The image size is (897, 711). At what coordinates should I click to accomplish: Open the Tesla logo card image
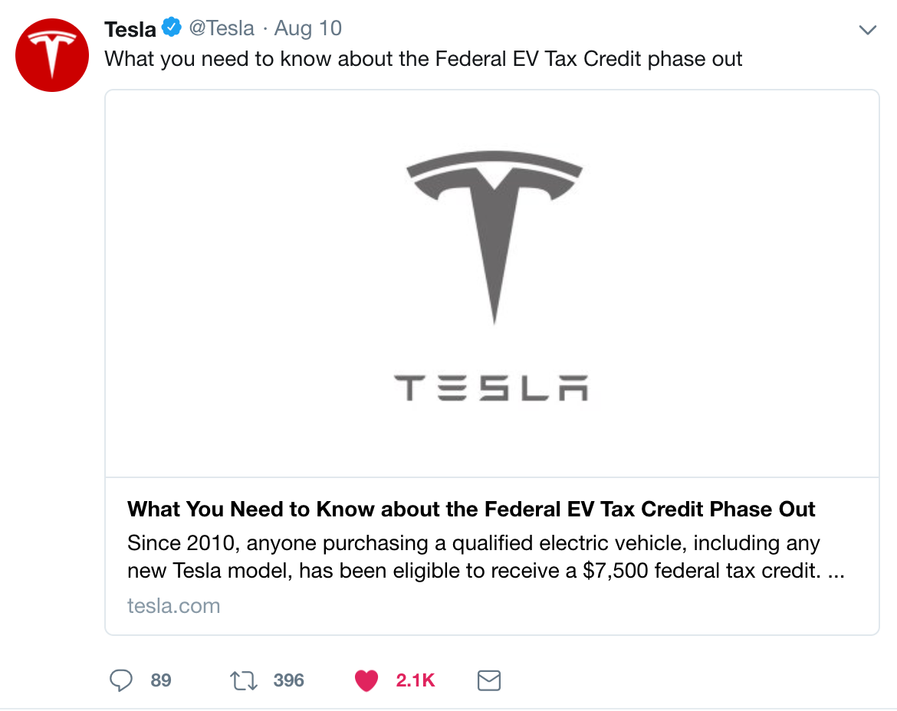[x=492, y=283]
